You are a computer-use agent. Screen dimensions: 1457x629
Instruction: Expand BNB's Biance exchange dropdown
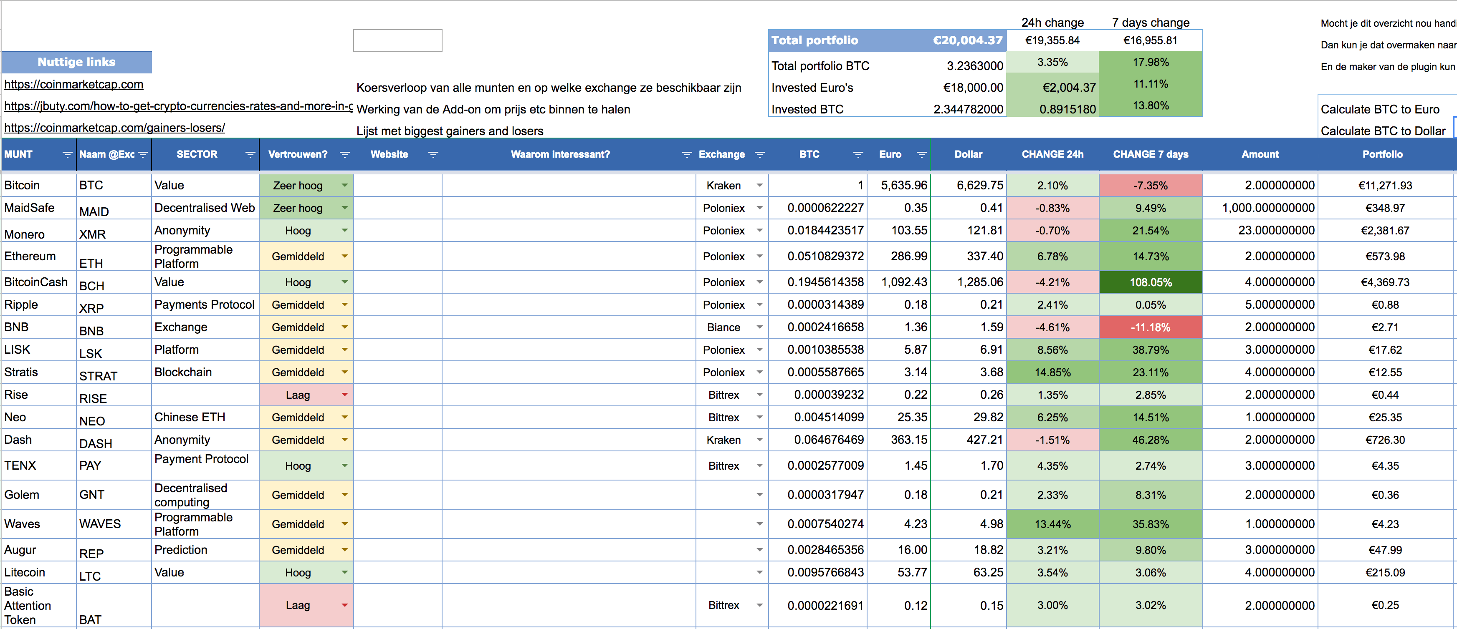[x=760, y=327]
